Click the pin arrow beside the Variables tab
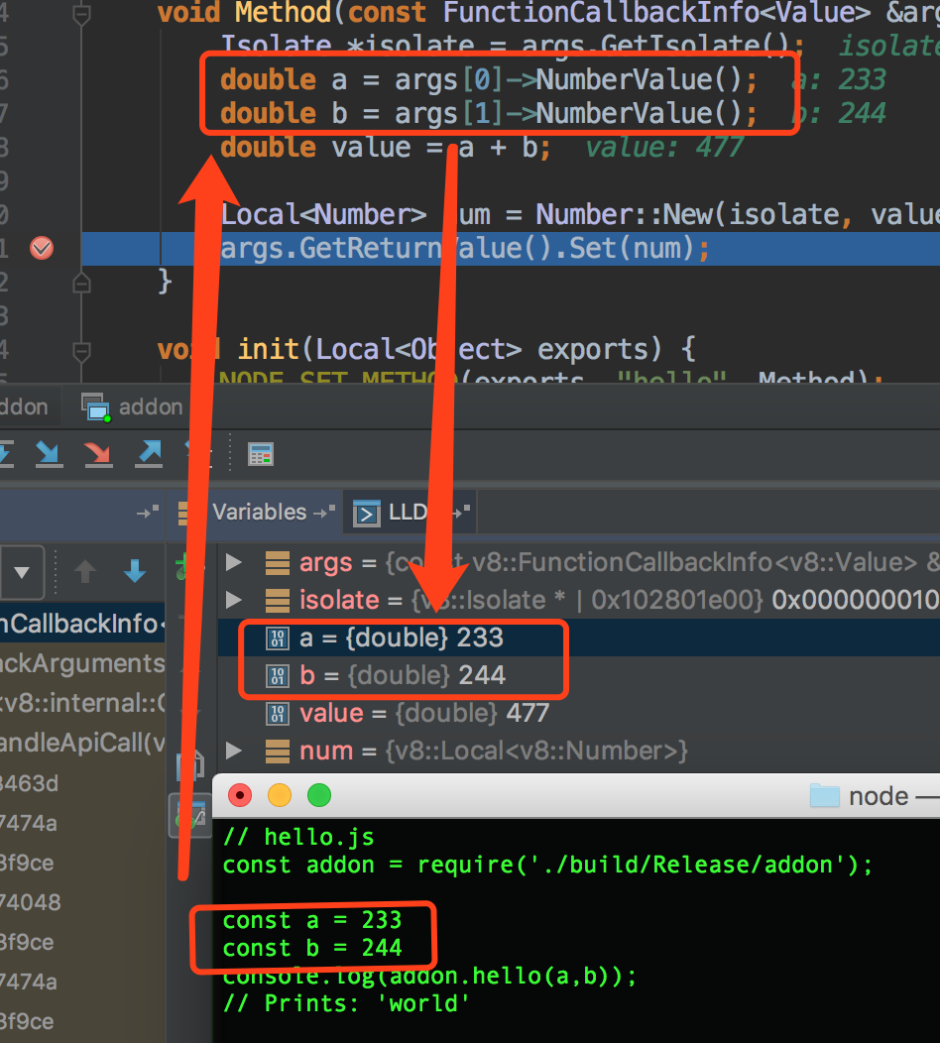The height and width of the screenshot is (1043, 940). (324, 512)
